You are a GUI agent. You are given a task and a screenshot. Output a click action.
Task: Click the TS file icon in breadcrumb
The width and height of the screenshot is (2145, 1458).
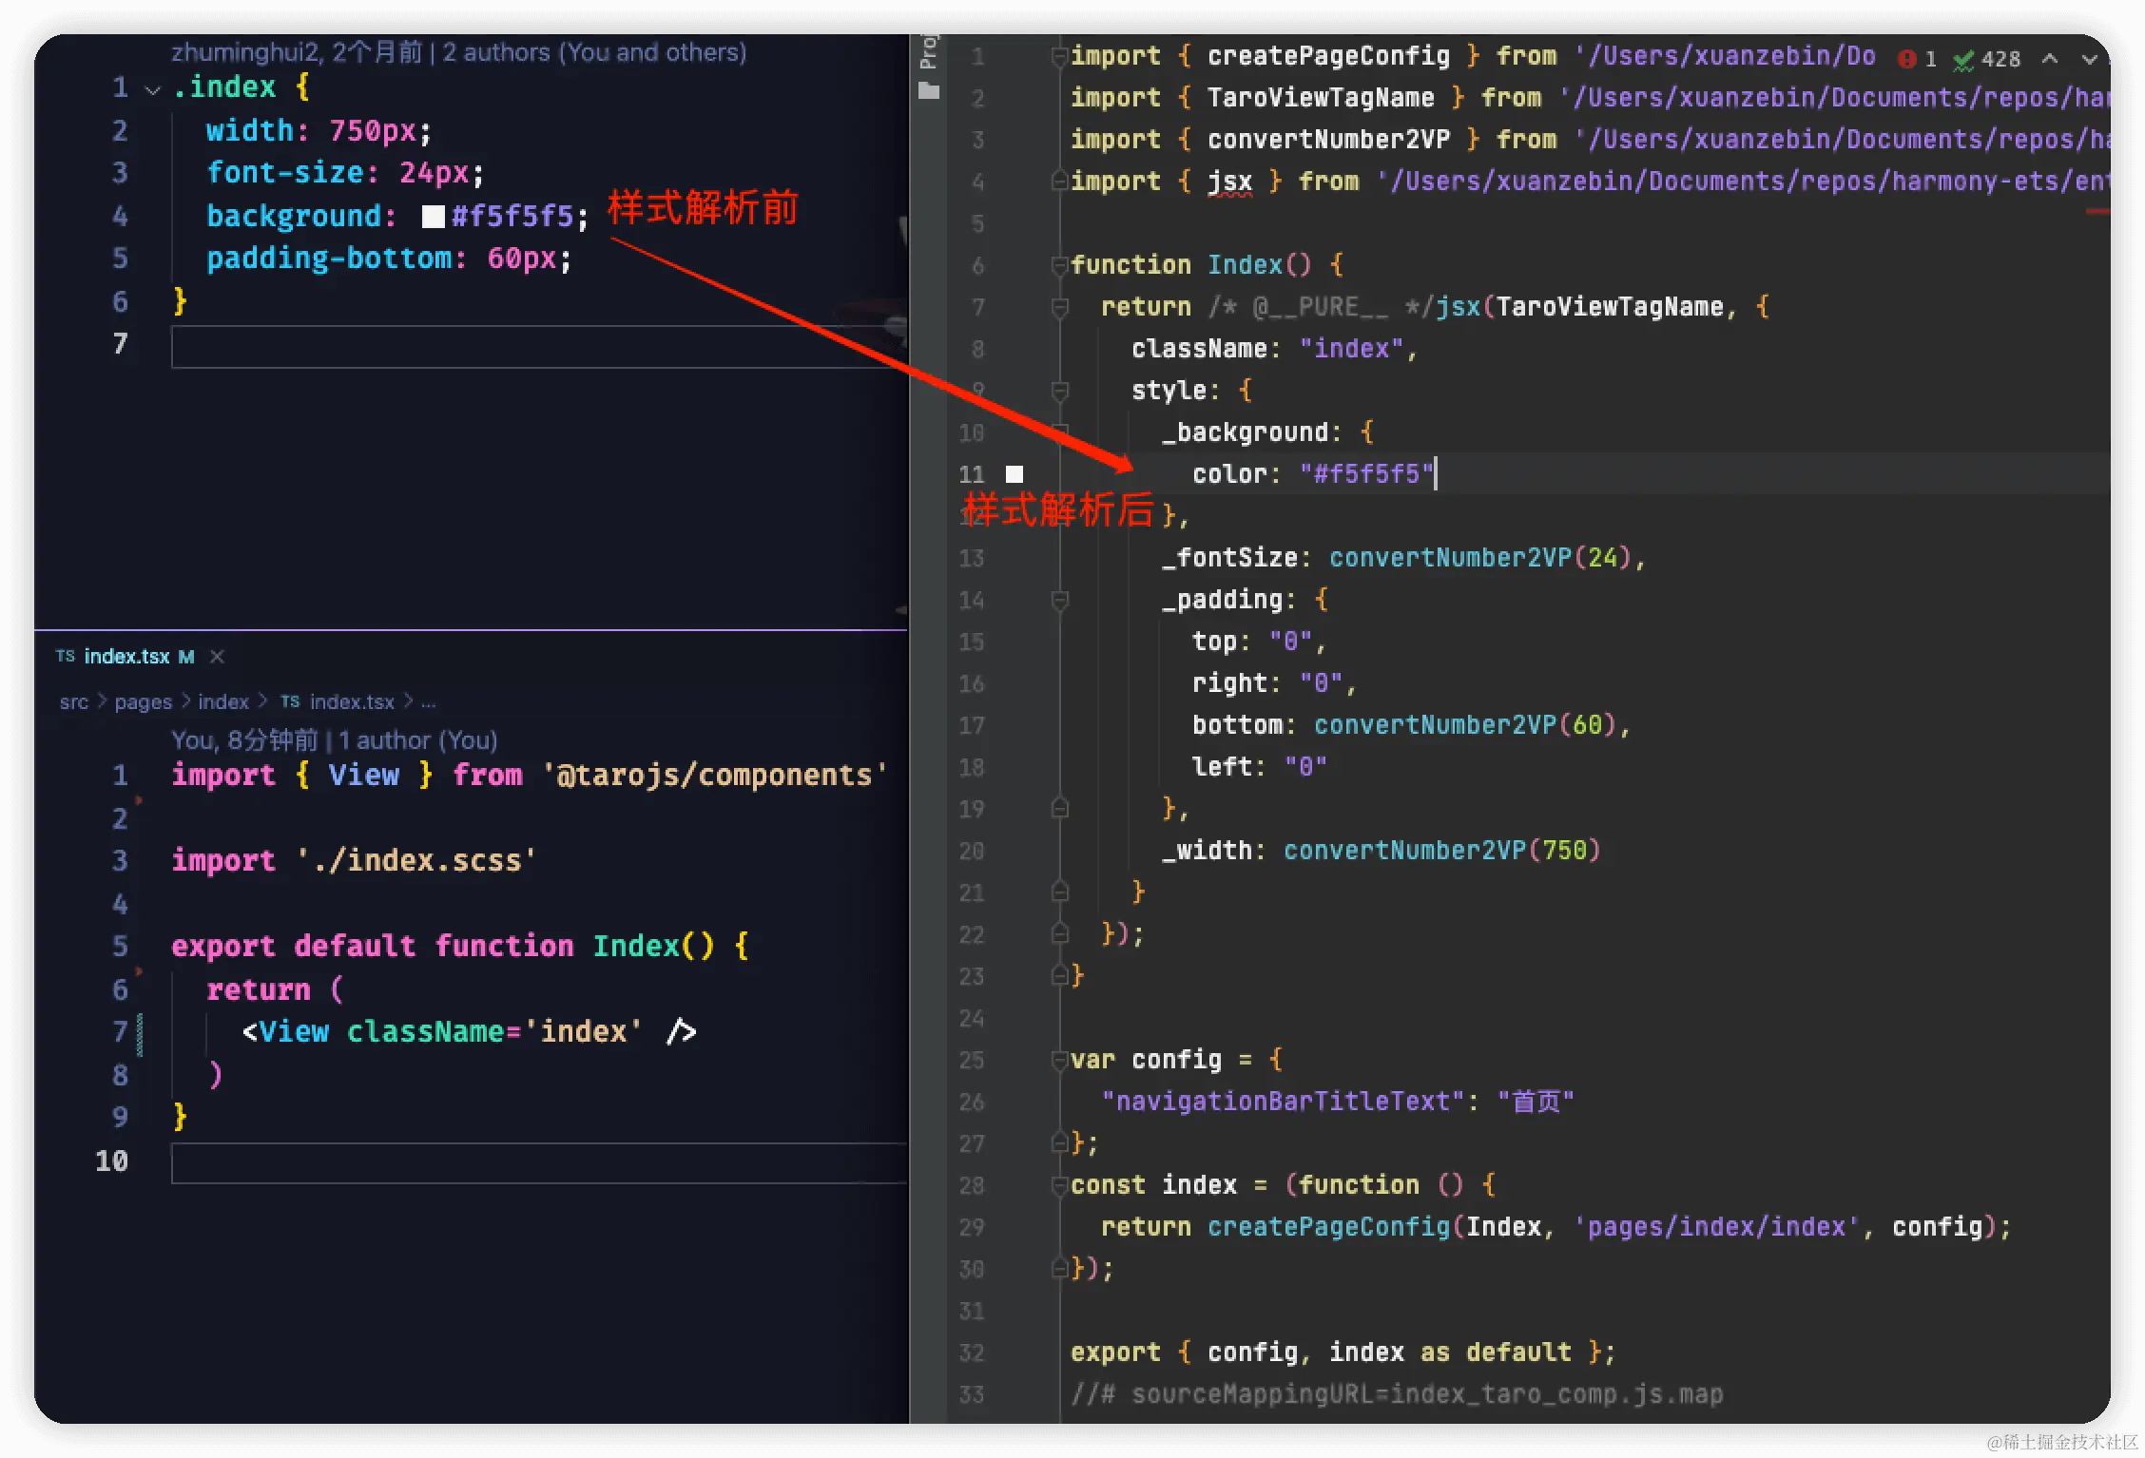290,701
